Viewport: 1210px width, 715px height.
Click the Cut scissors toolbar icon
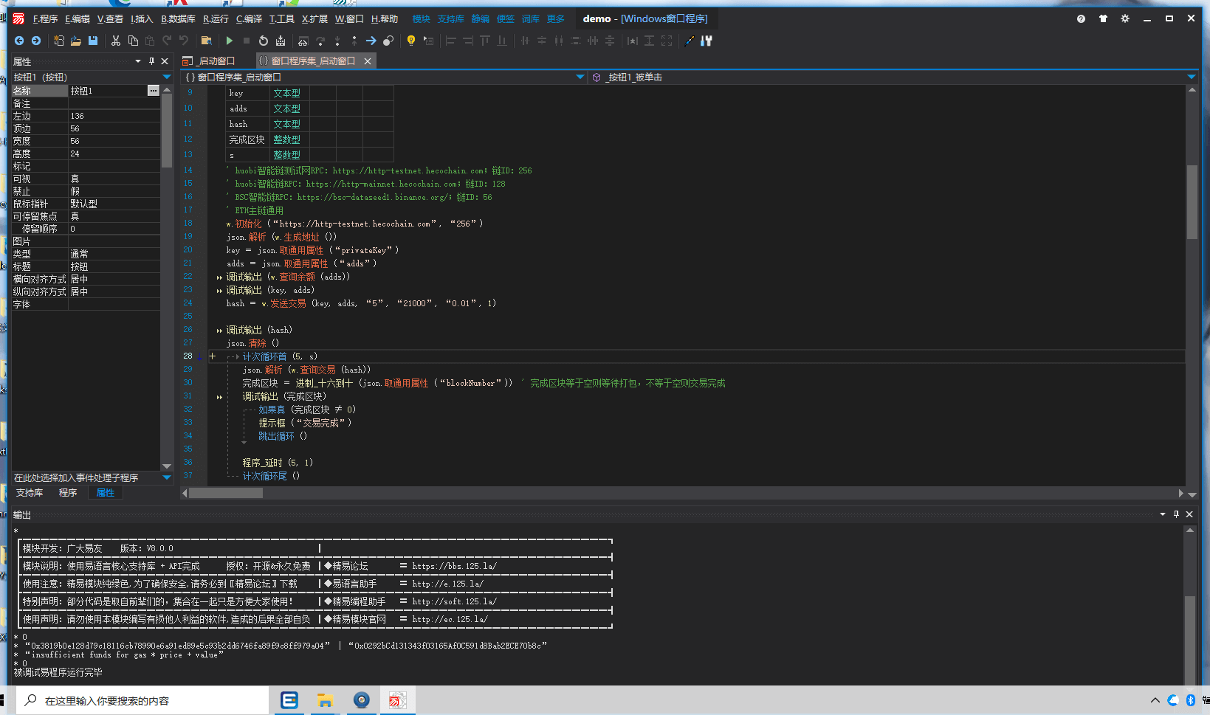(116, 41)
